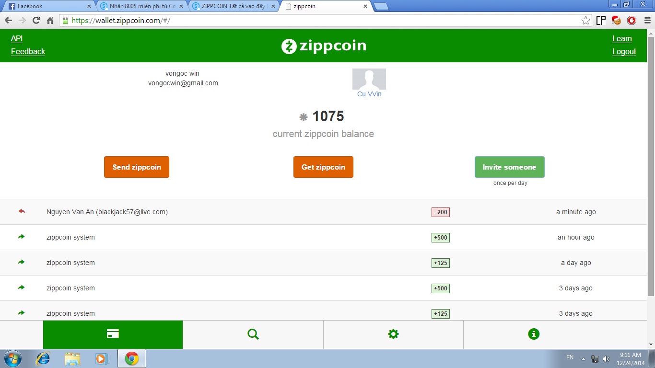This screenshot has height=368, width=655.
Task: Select the zippcoin browser tab
Action: pos(327,6)
